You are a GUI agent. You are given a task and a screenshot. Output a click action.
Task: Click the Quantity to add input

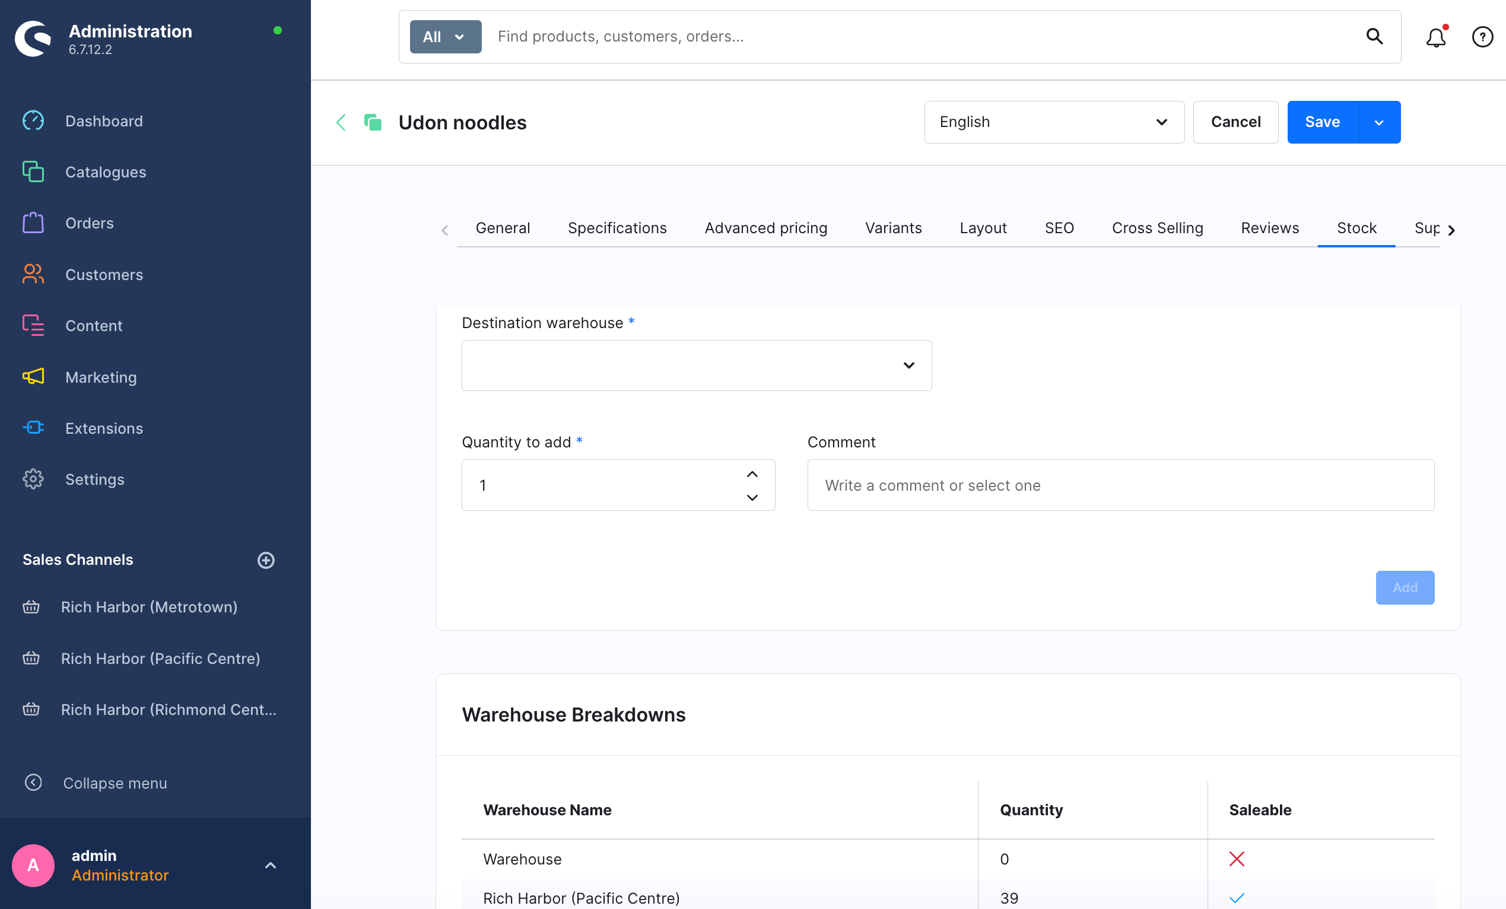[x=618, y=485]
